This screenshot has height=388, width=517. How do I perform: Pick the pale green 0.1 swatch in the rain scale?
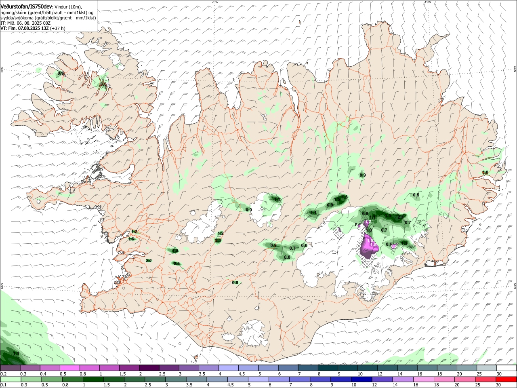11,380
